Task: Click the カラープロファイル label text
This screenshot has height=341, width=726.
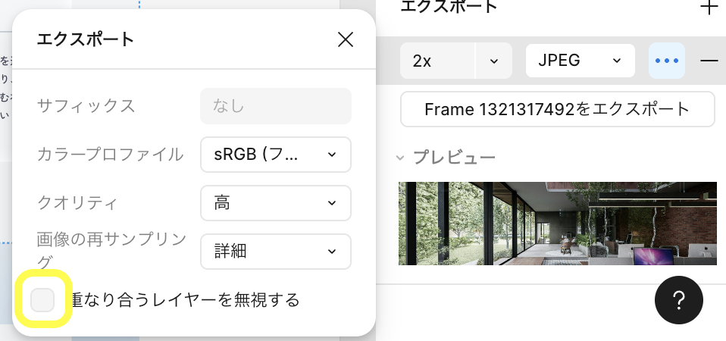Action: click(x=110, y=155)
